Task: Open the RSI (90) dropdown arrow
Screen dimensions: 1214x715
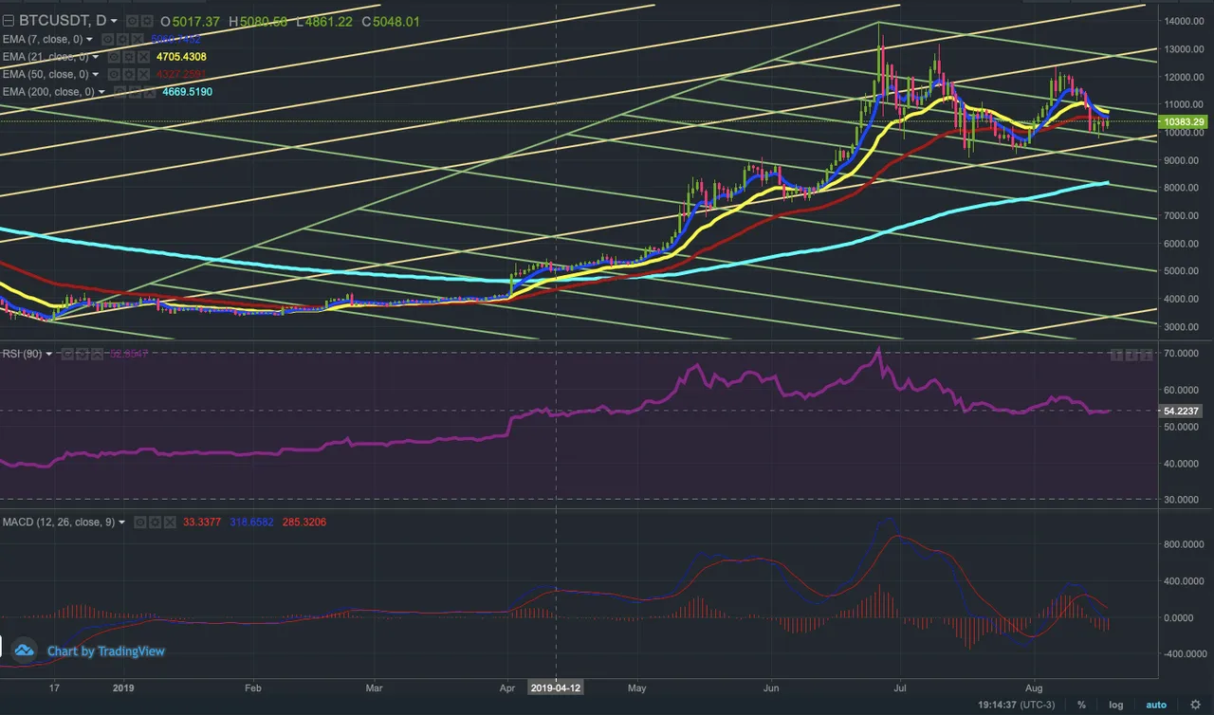Action: click(x=49, y=354)
